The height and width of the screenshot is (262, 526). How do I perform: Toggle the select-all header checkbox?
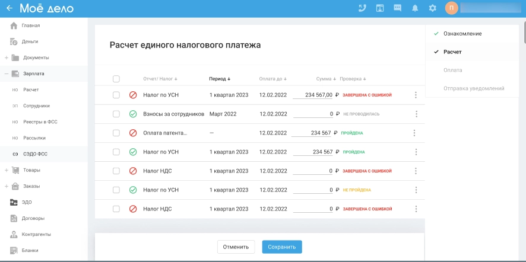116,79
